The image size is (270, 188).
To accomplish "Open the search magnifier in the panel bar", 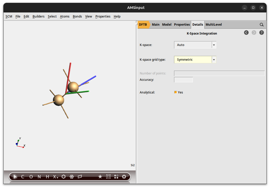I will [262, 24].
